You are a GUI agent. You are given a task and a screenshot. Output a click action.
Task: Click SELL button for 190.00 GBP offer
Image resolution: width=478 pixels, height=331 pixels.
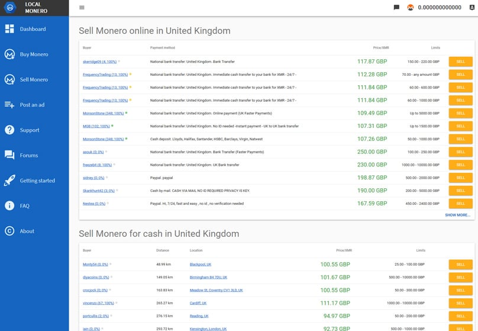(x=460, y=191)
